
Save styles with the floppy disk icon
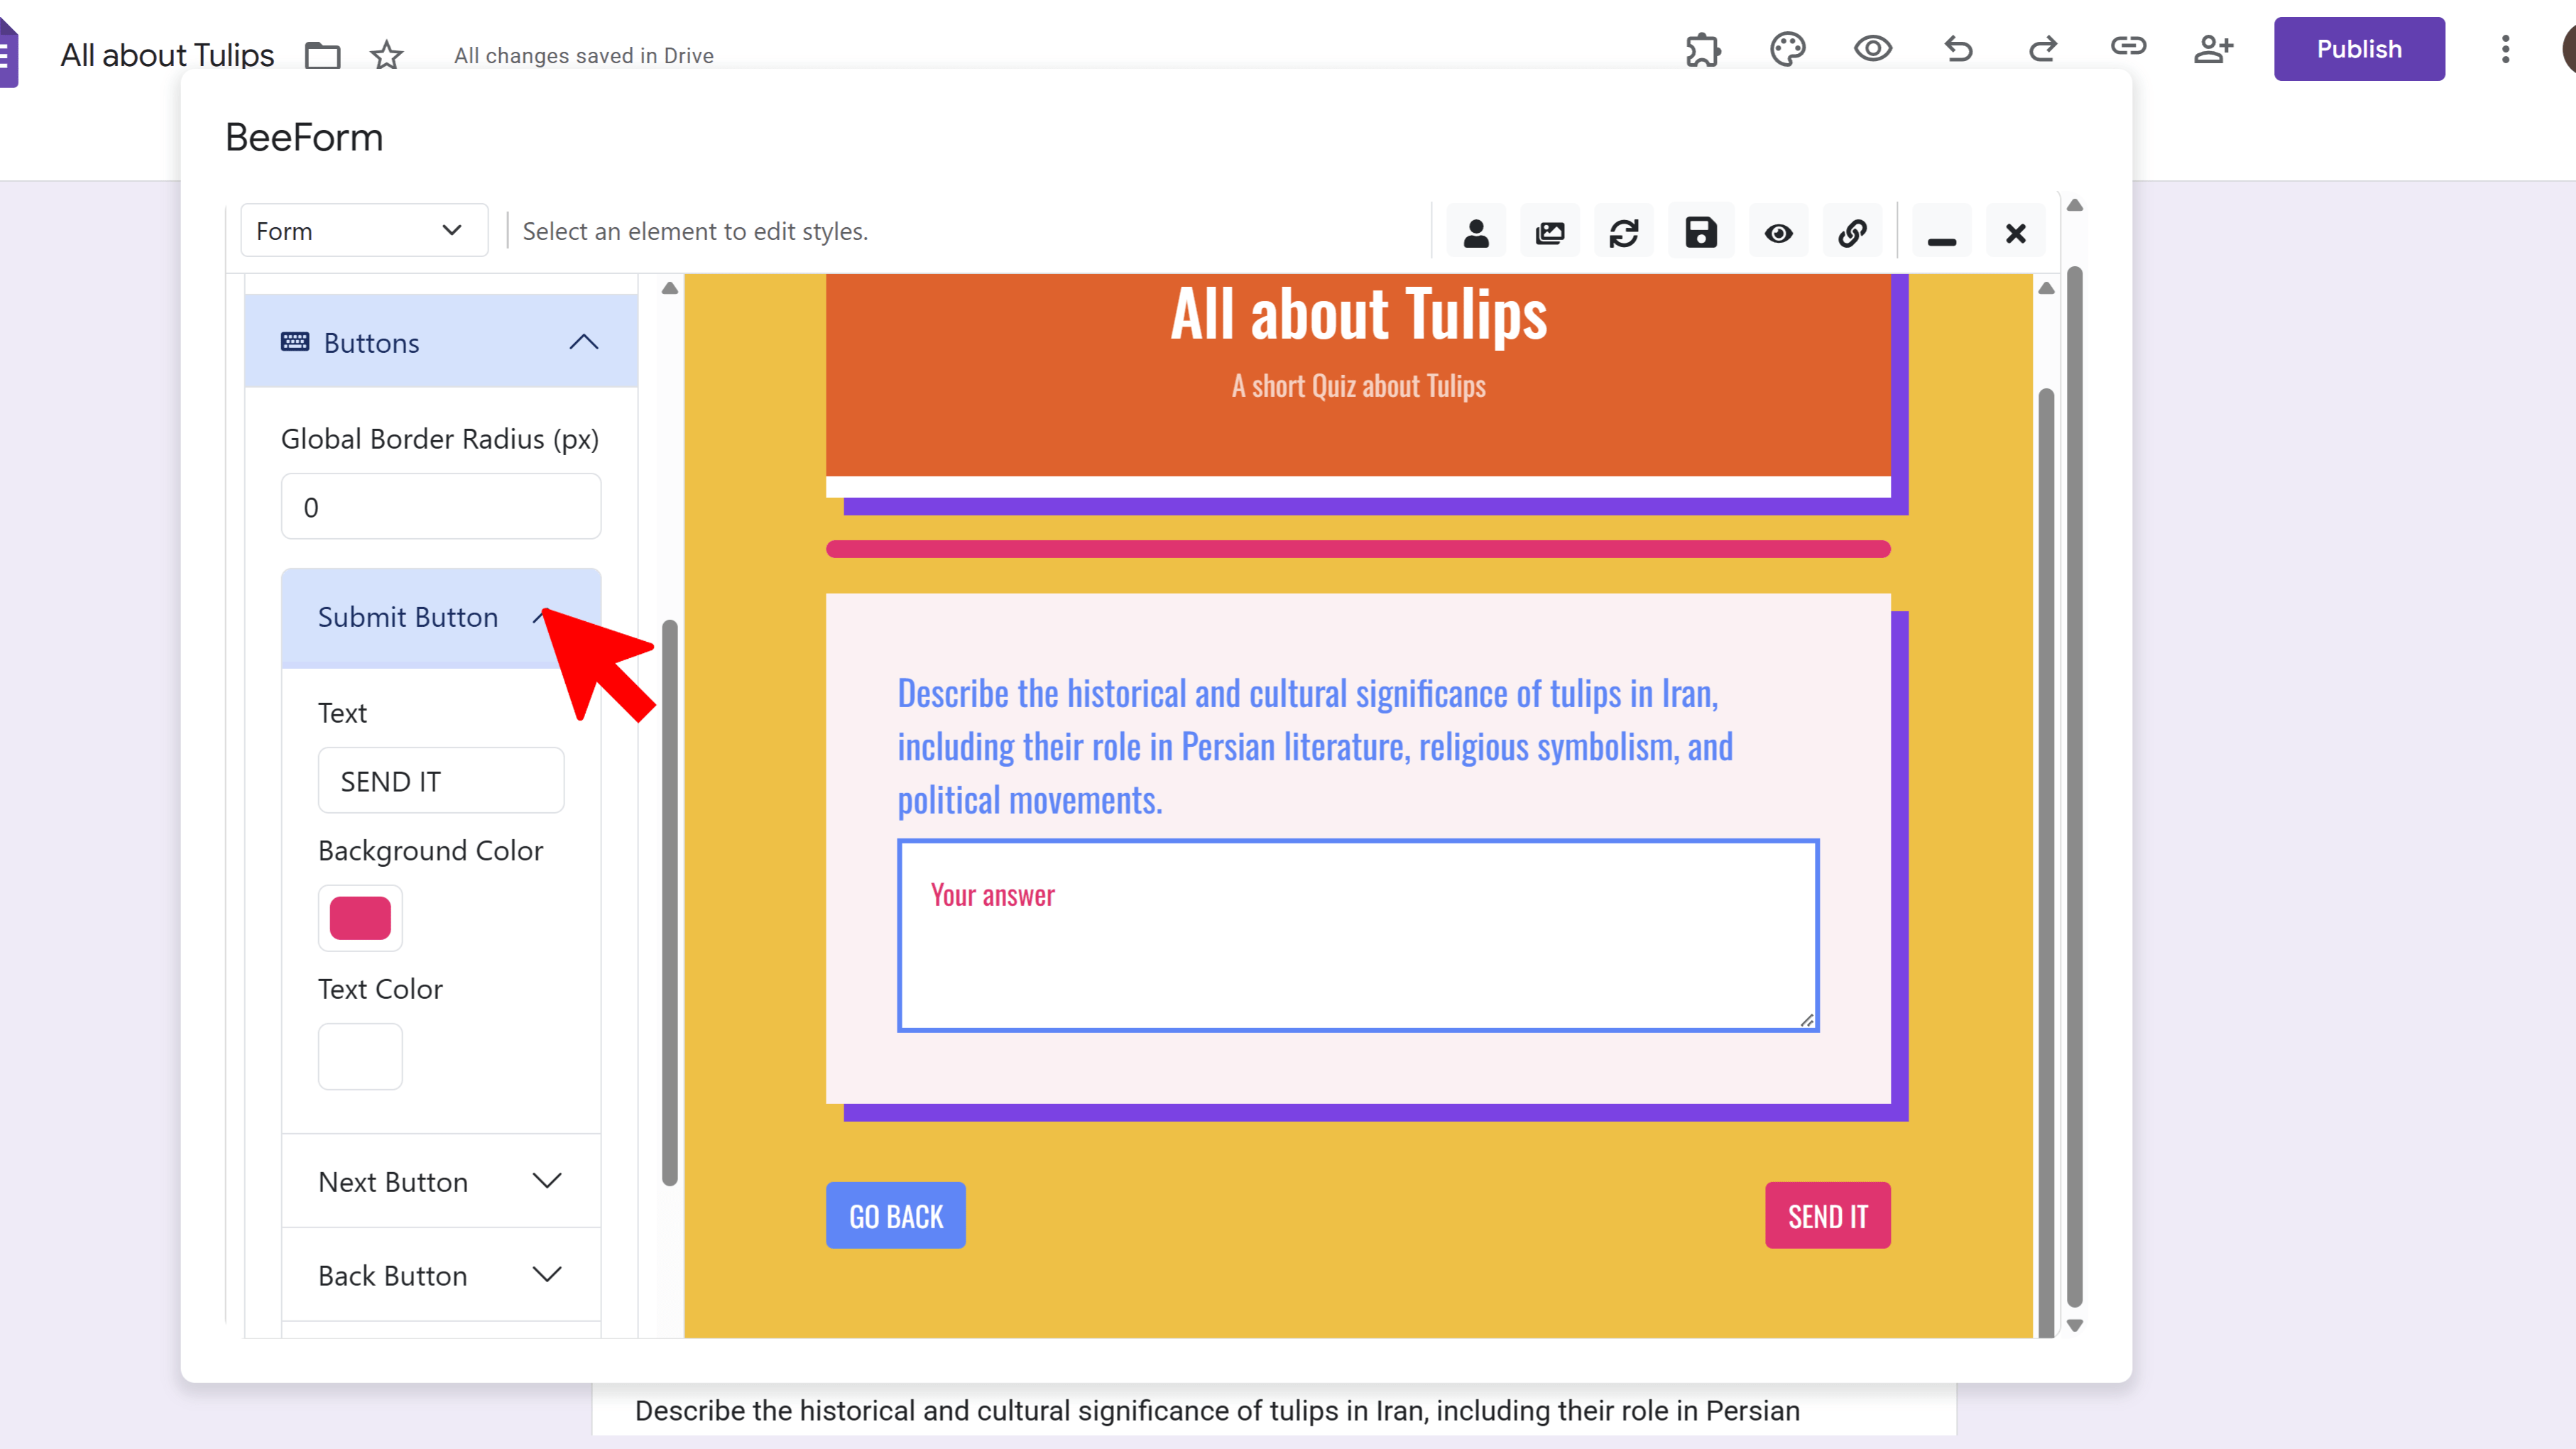pos(1700,233)
